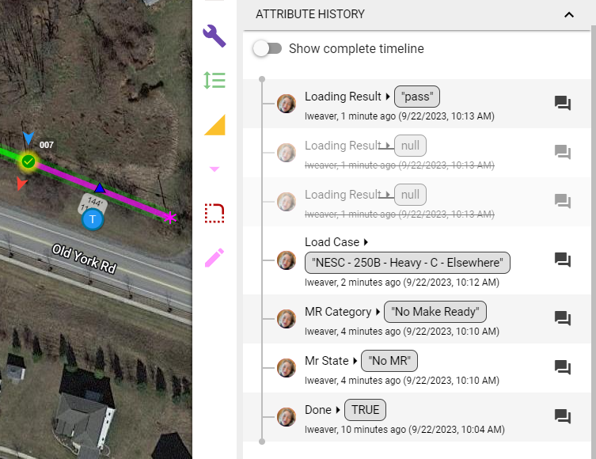Click the blue T marker on map
This screenshot has height=459, width=596.
[93, 219]
